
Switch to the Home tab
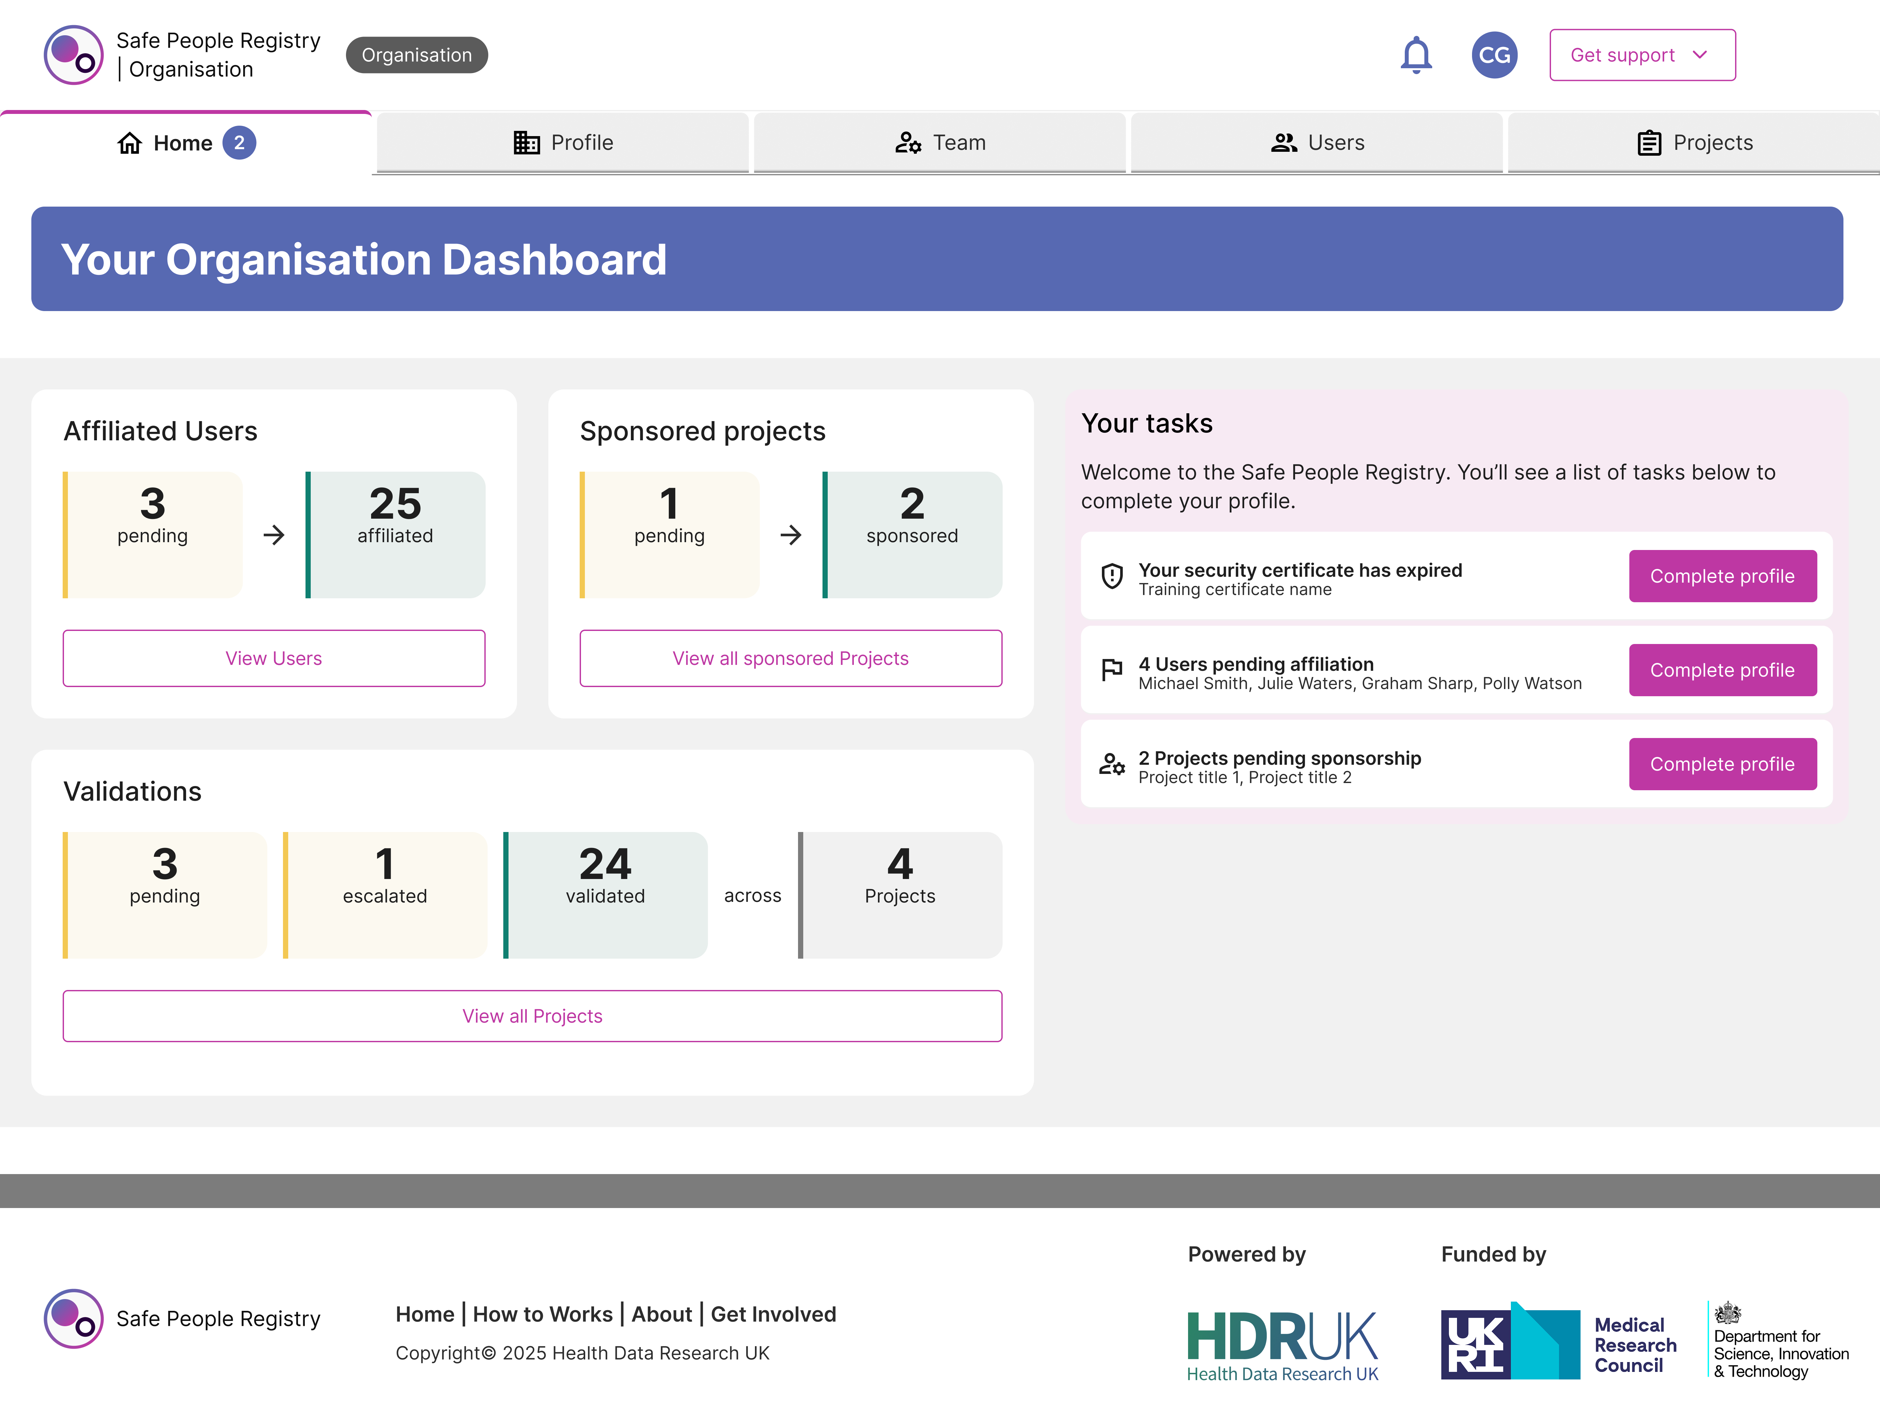pyautogui.click(x=186, y=143)
